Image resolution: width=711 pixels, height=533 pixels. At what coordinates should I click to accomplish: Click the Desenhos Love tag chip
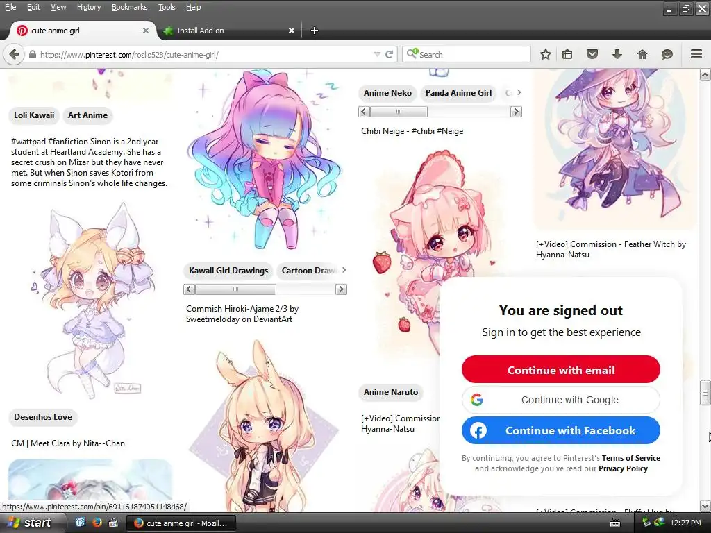(43, 417)
